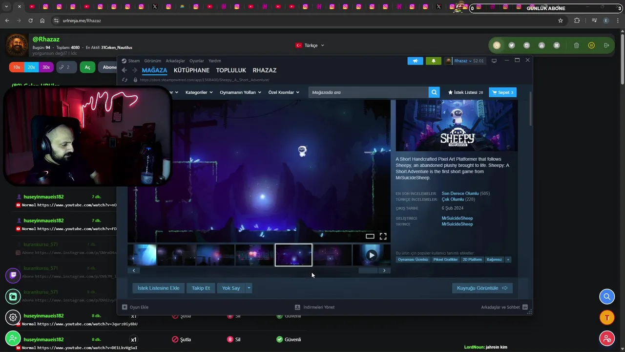Click the logout icon in green bar

pos(606,45)
